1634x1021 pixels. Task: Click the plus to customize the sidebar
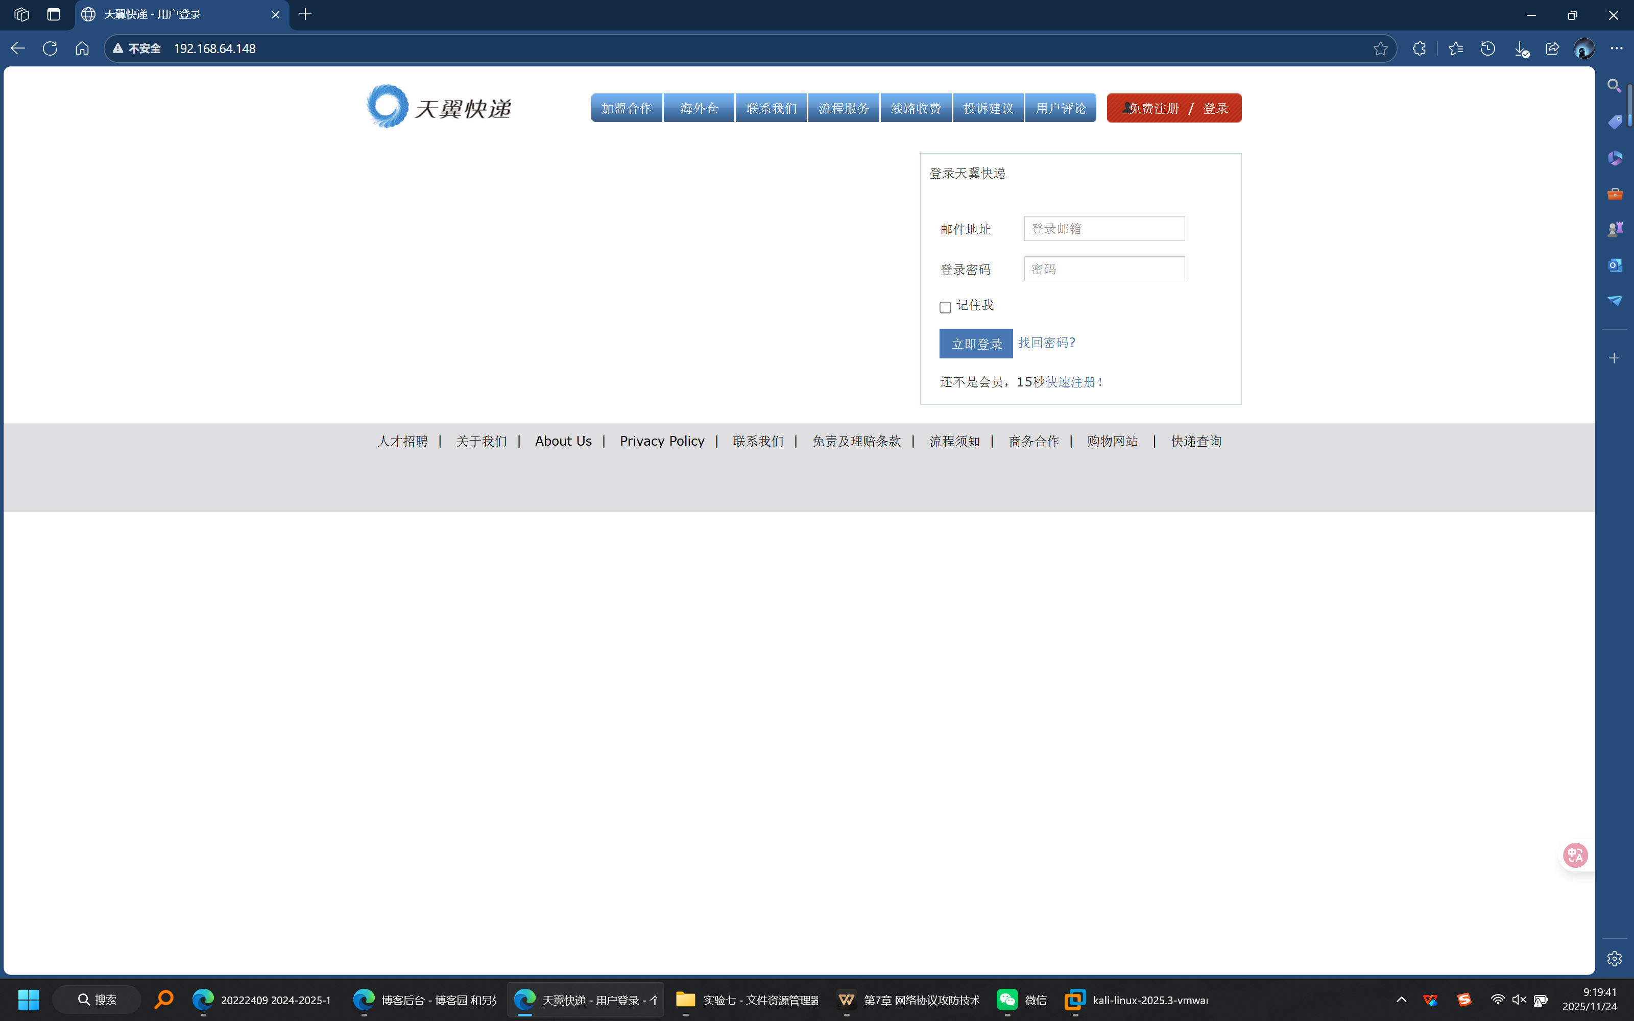(1615, 358)
